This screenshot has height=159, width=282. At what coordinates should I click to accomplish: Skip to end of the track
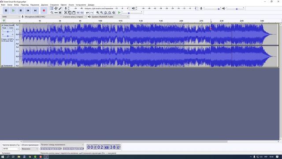pyautogui.click(x=35, y=11)
